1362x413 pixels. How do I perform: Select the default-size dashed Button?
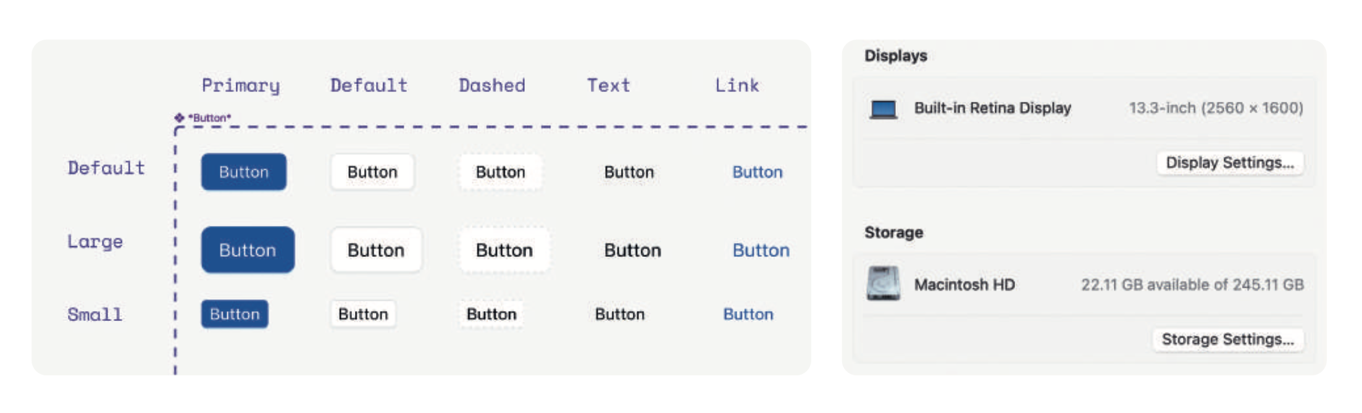(x=500, y=172)
